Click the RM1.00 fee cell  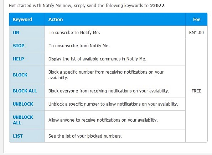point(196,32)
